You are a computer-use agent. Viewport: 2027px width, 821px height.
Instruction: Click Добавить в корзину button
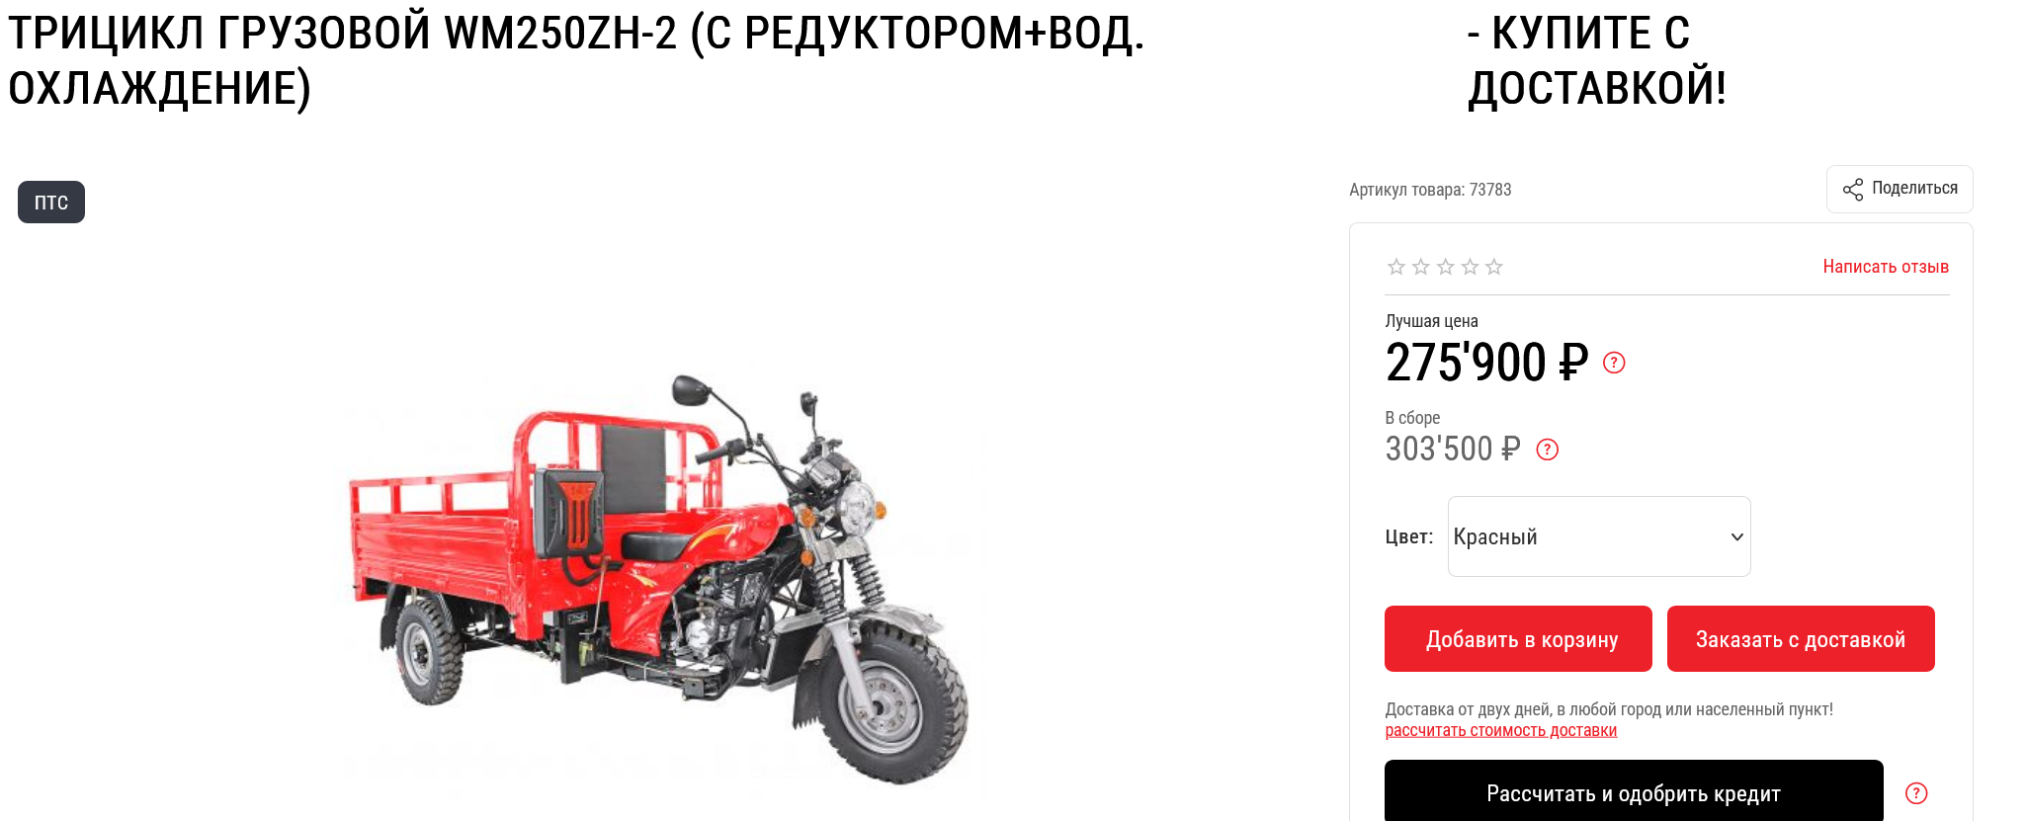coord(1518,639)
